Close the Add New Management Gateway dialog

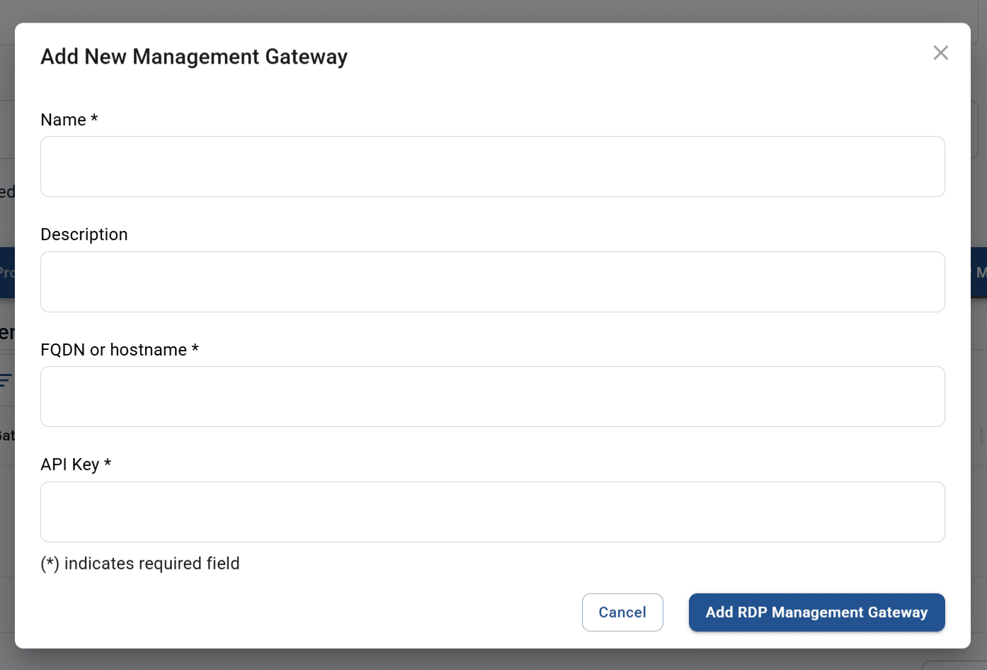(940, 53)
